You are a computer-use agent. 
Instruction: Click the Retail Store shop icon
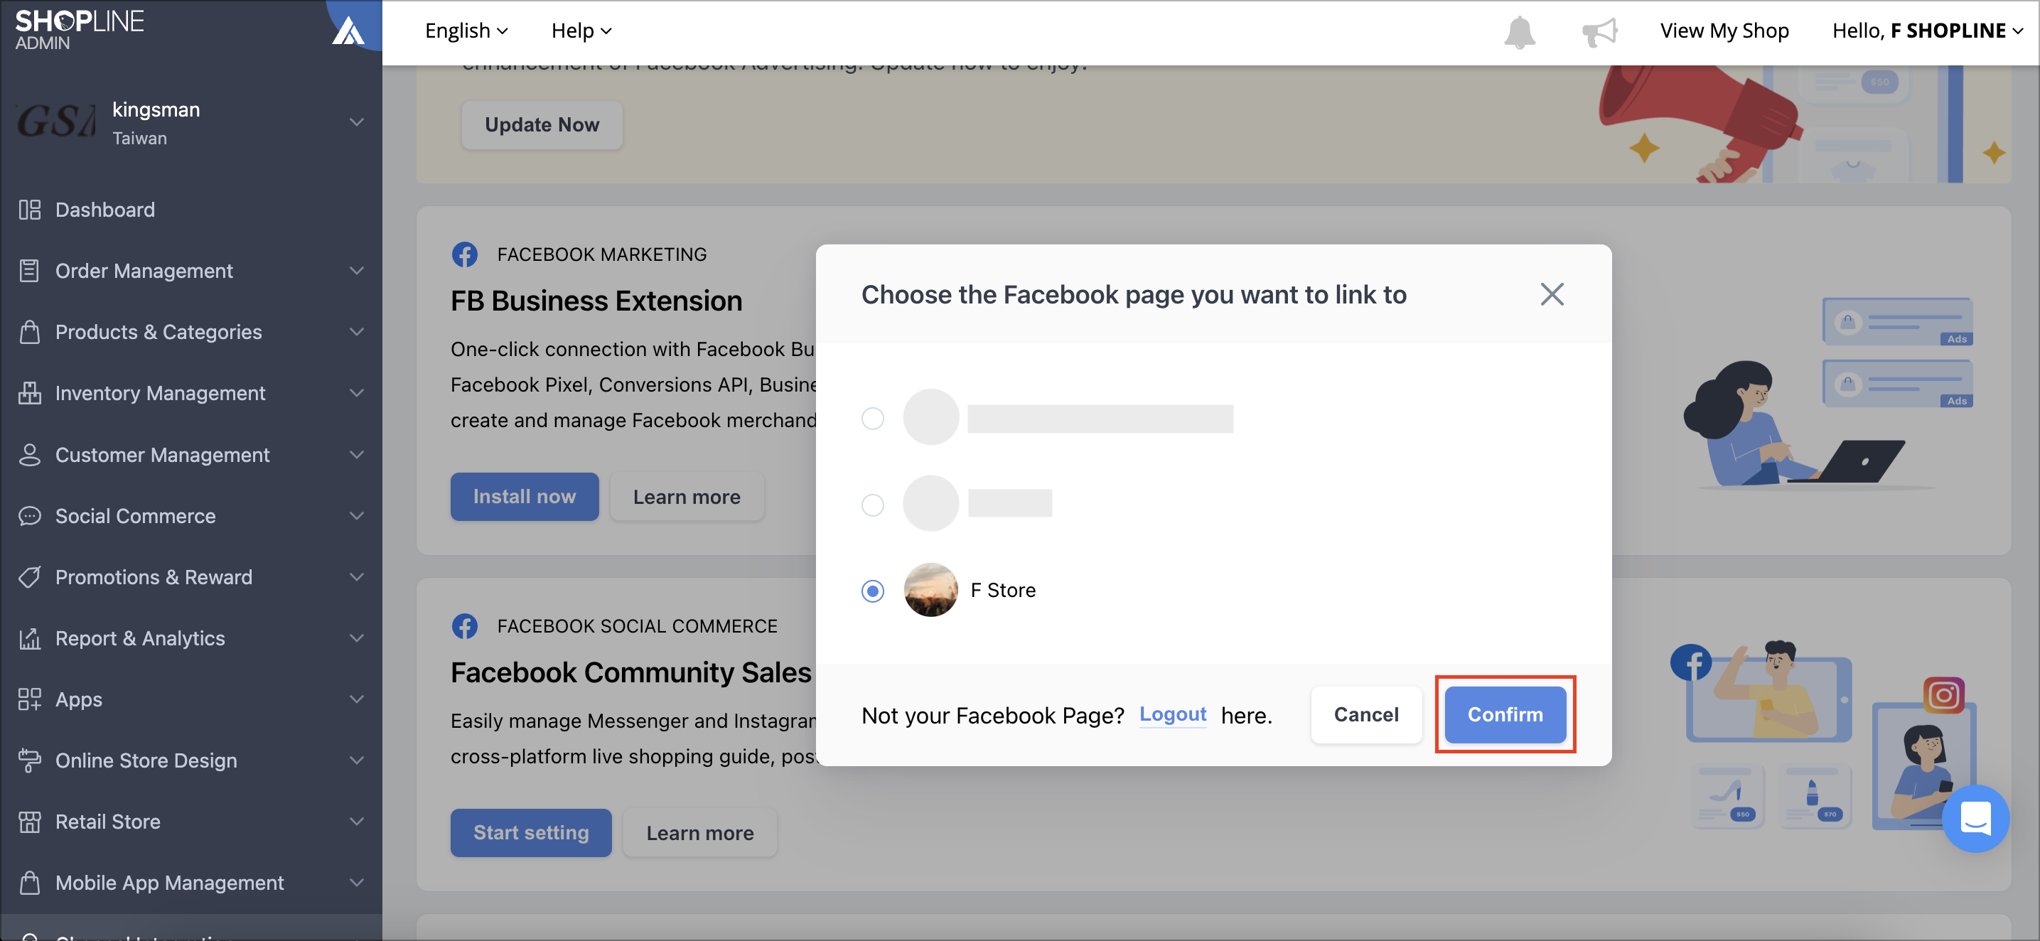point(29,822)
